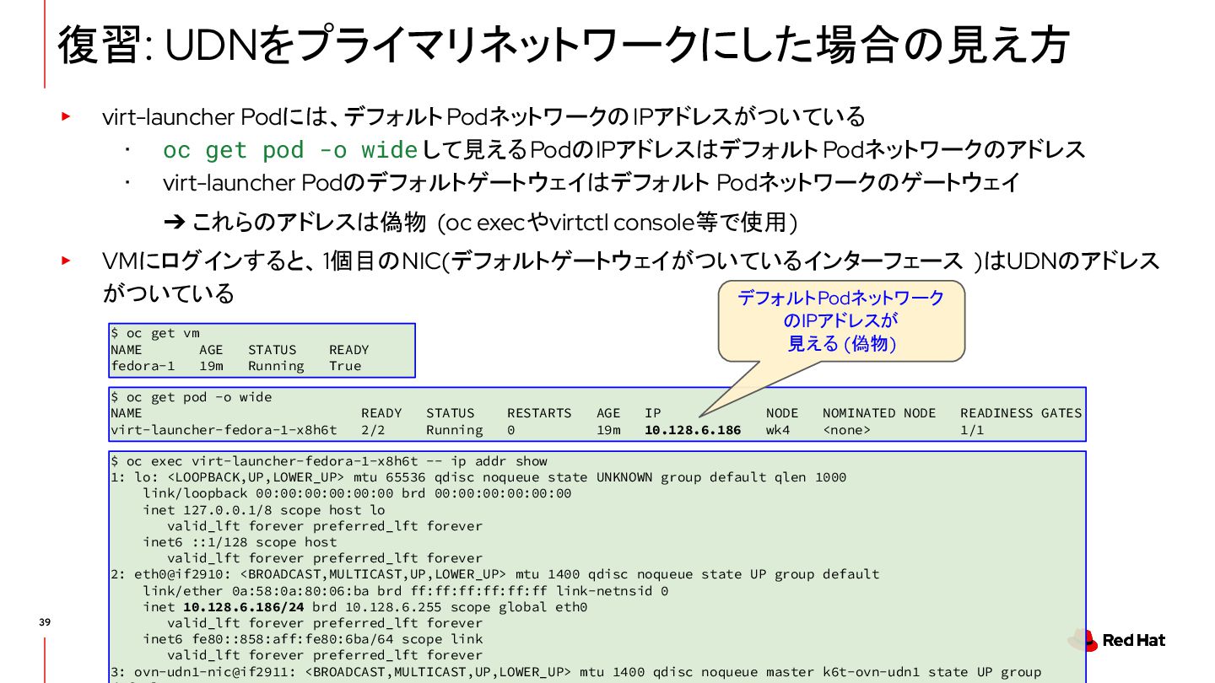Click the 'NOMINATED NODE' column header
Screen dimensions: 1215x683
[x=879, y=413]
